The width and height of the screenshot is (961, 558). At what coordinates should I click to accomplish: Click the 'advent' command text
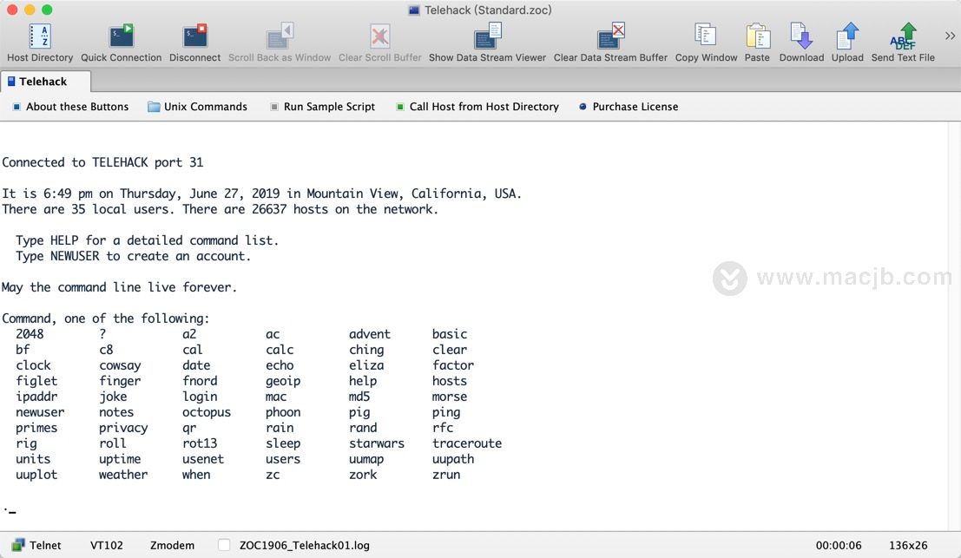(x=370, y=334)
